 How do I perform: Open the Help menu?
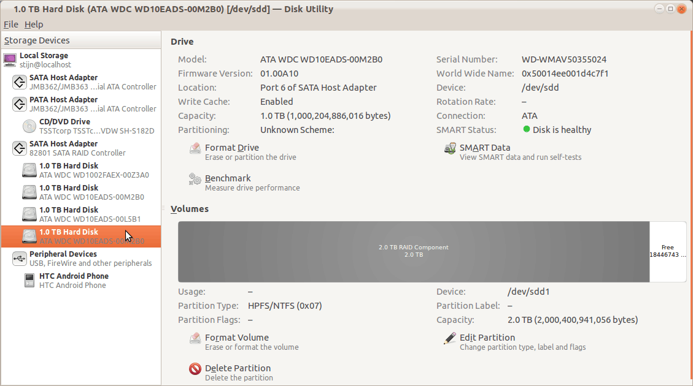pos(34,25)
